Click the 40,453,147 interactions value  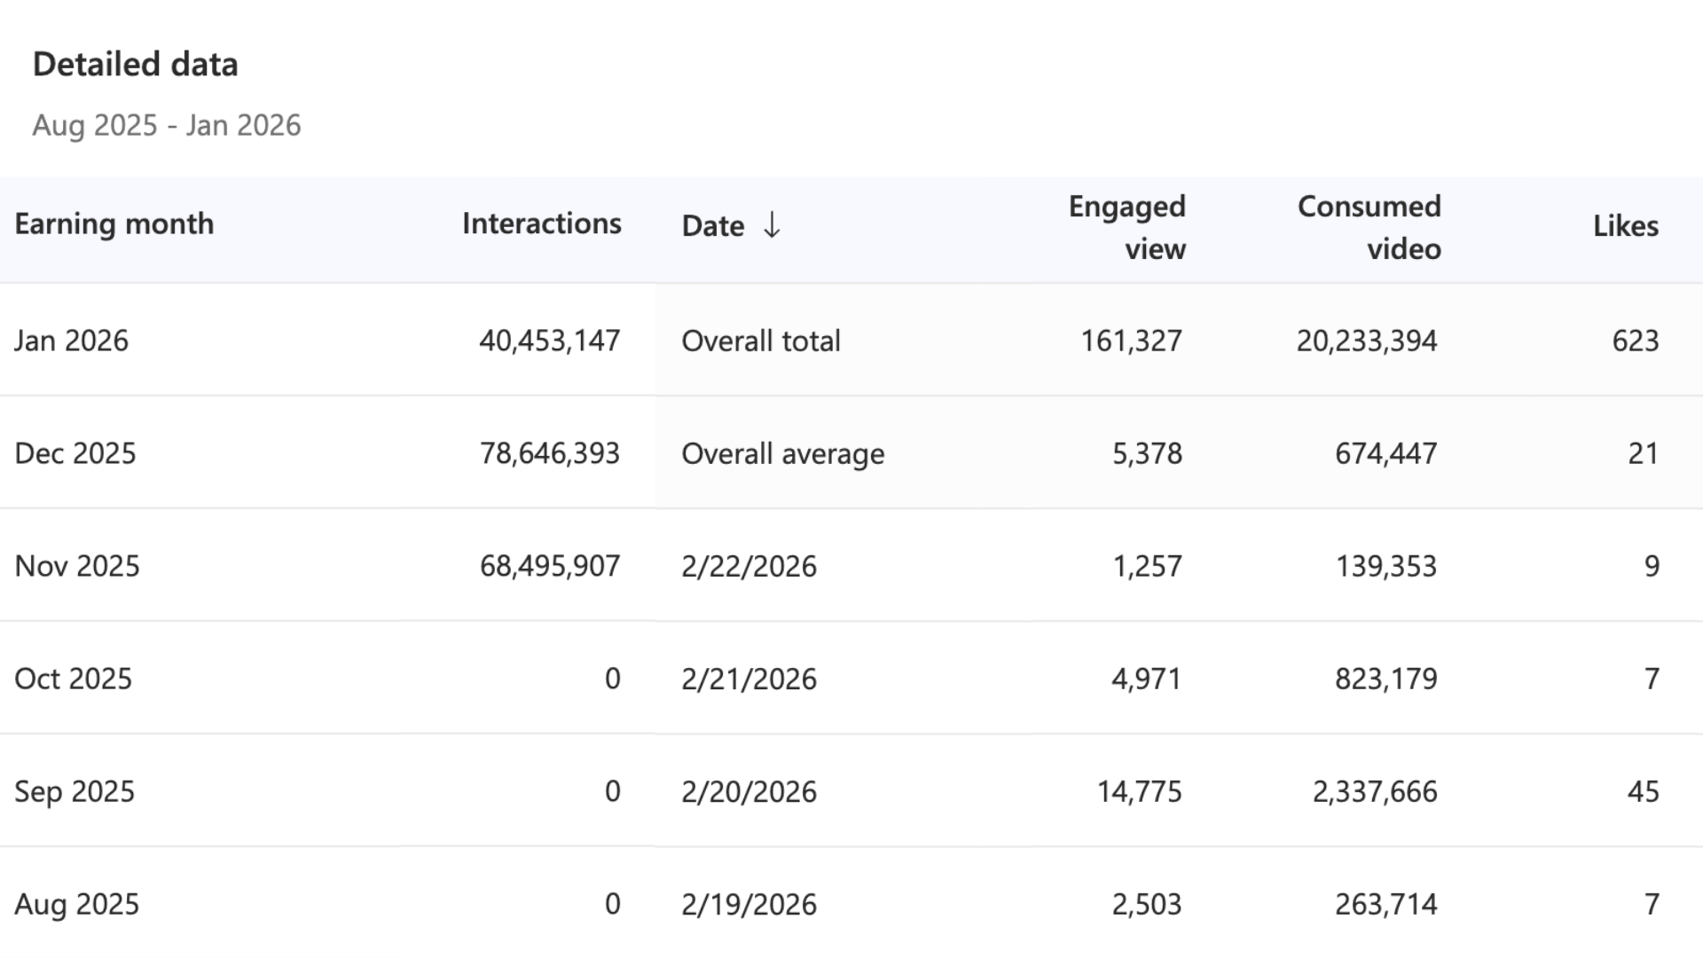click(549, 341)
